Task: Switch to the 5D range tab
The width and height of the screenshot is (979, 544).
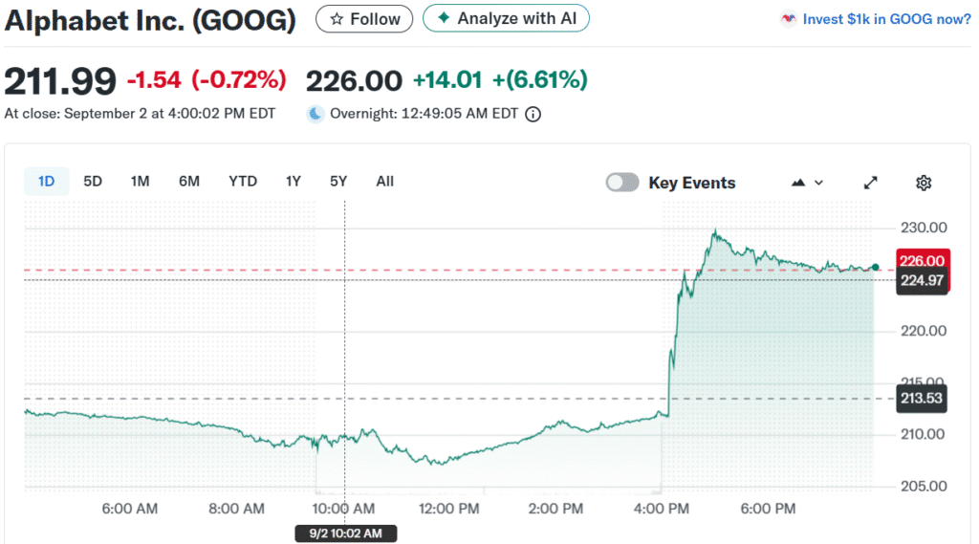Action: click(x=93, y=182)
